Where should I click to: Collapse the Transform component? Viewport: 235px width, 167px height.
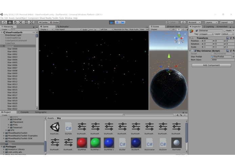pyautogui.click(x=190, y=38)
